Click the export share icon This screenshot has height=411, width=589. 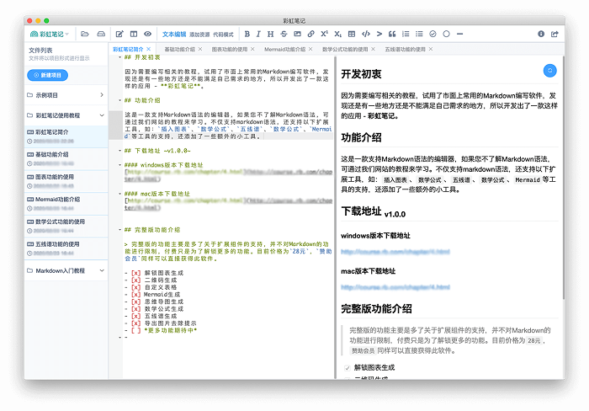[555, 34]
